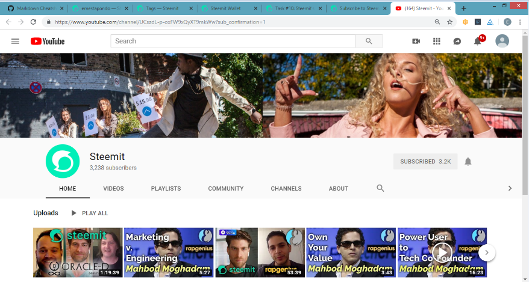Click the channel banner image
The width and height of the screenshot is (529, 282).
click(x=261, y=95)
